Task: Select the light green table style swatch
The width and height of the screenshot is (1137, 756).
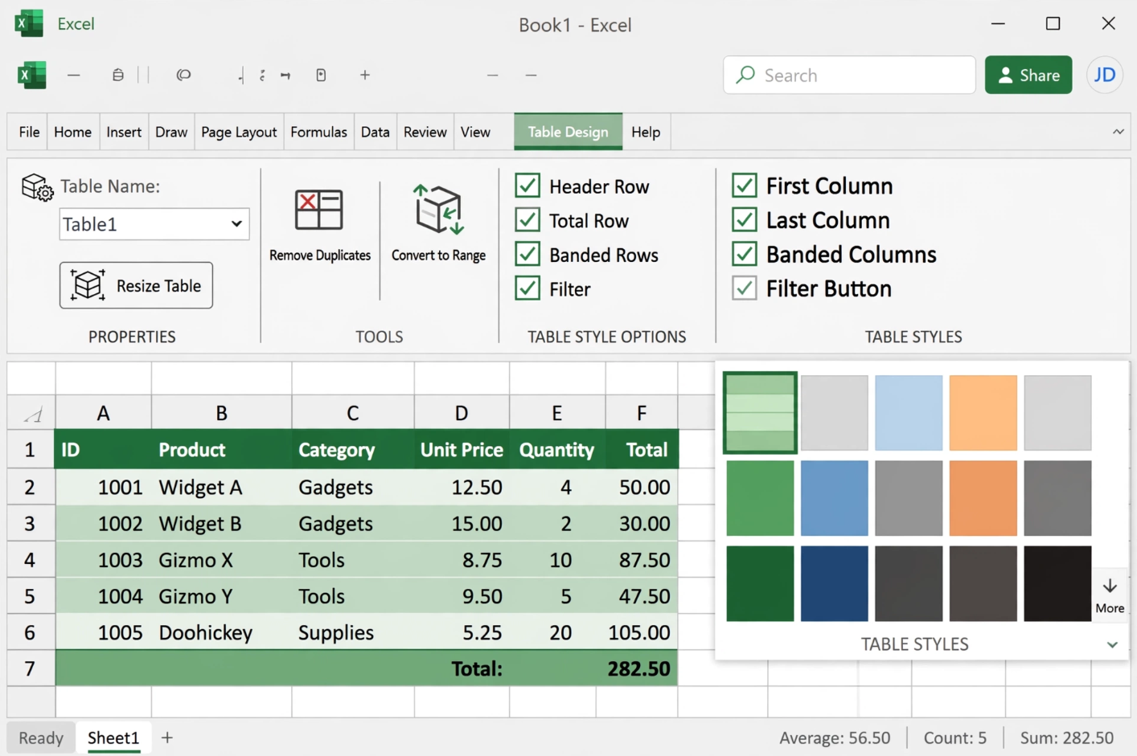Action: coord(760,412)
